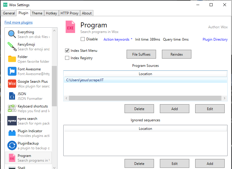Viewport: 232px width, 169px height.
Task: Maximize the Wox Settings window
Action: pyautogui.click(x=211, y=5)
